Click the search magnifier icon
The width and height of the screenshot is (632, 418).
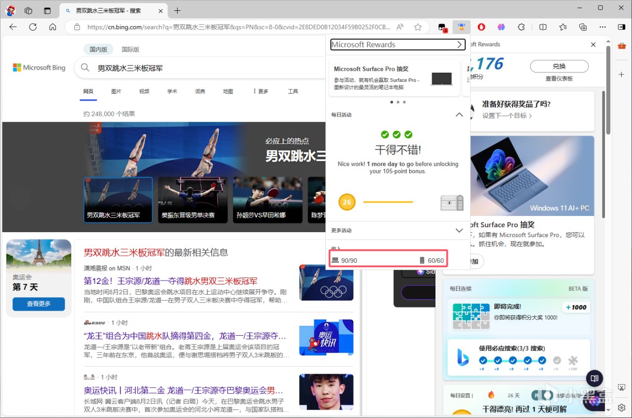(85, 68)
